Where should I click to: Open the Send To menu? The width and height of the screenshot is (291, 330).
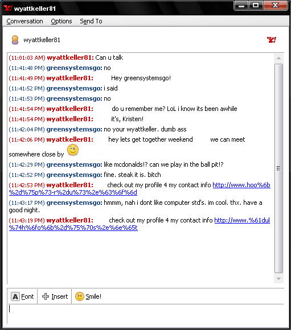click(91, 21)
